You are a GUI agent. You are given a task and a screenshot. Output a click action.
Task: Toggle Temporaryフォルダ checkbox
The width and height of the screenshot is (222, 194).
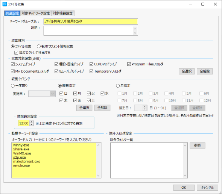tap(91, 71)
